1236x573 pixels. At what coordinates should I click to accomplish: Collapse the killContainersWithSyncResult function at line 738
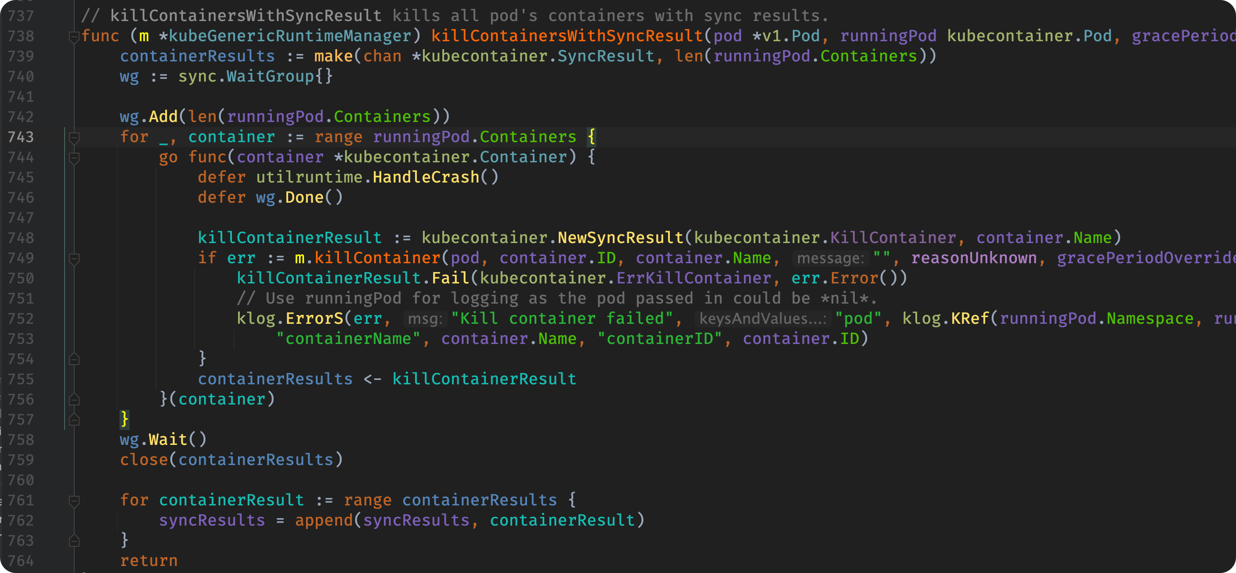click(x=74, y=36)
